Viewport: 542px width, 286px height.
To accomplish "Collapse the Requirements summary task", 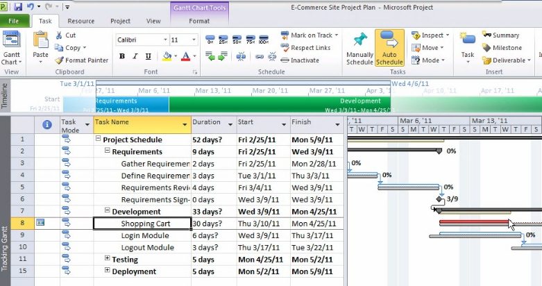I will pos(107,151).
